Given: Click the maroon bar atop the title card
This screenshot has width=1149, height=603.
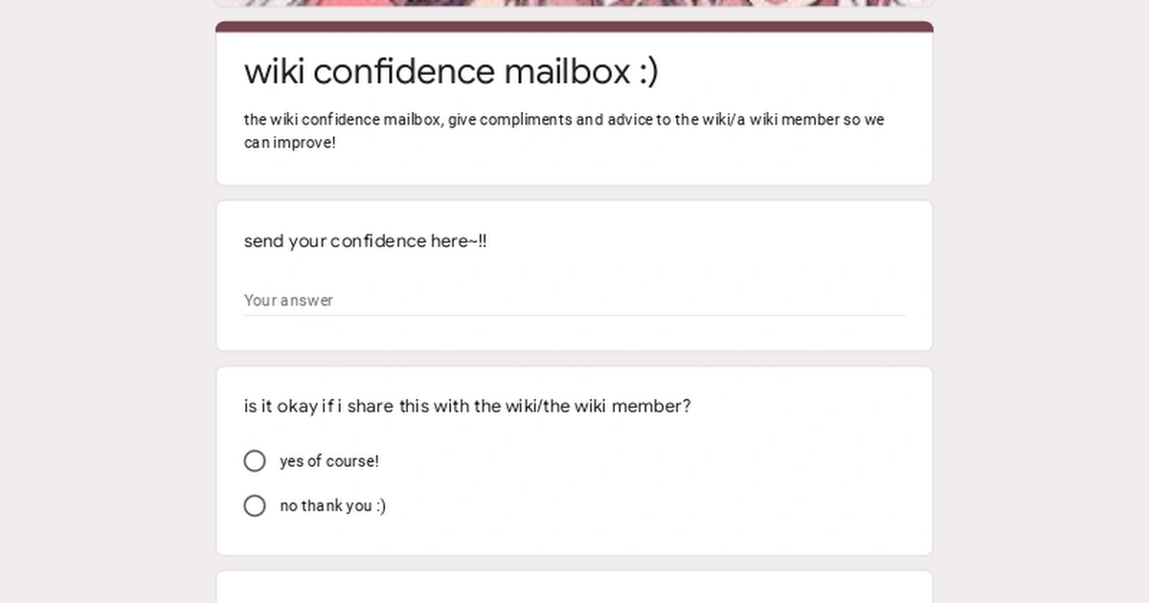Looking at the screenshot, I should [574, 29].
